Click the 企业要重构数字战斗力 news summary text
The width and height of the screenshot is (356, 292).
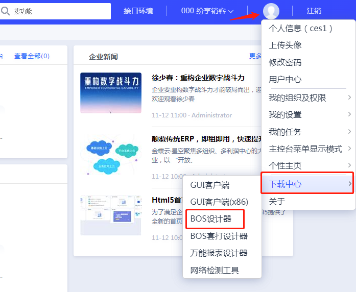[x=206, y=94]
